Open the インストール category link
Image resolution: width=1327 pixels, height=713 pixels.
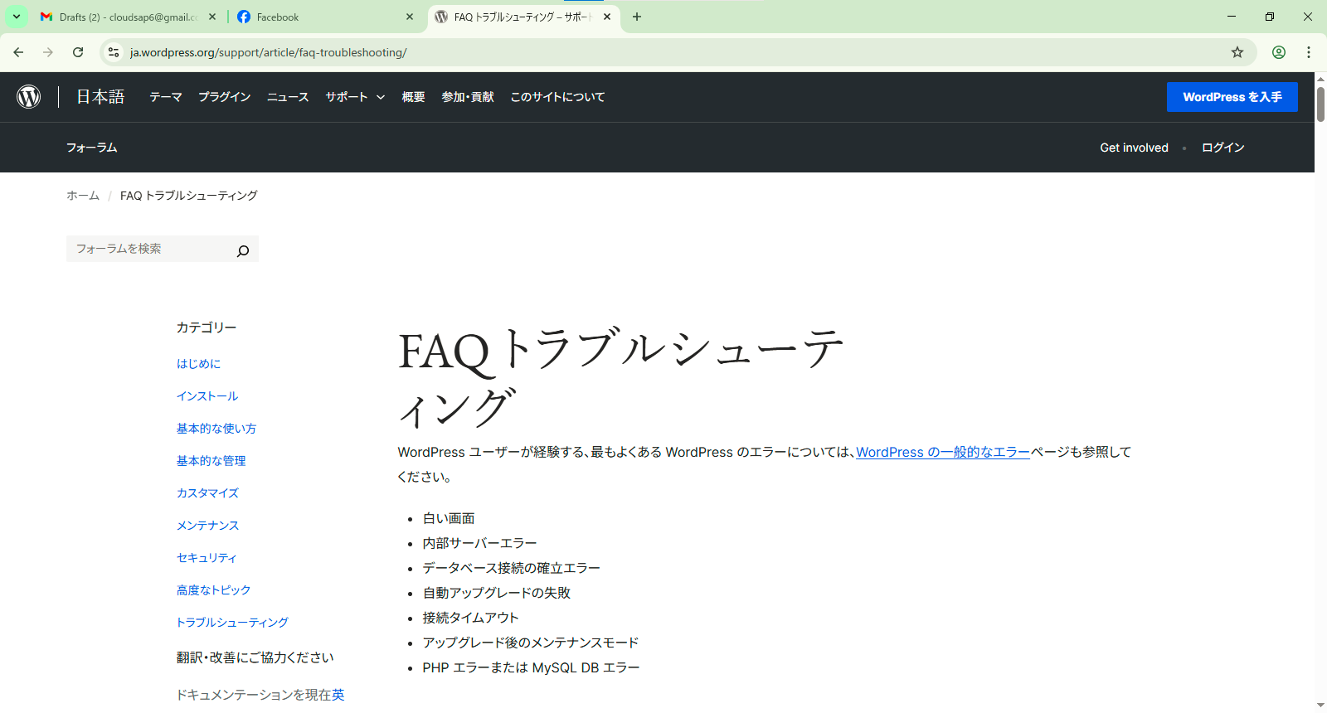coord(207,396)
